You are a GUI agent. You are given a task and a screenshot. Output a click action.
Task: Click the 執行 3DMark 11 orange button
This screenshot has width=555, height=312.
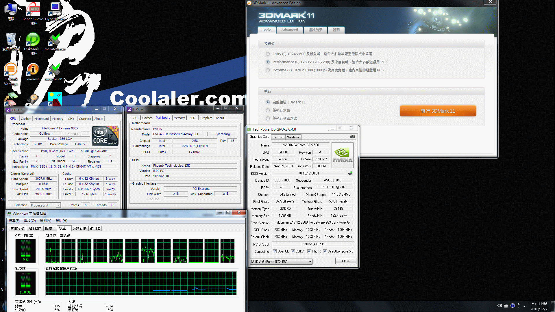click(x=438, y=111)
